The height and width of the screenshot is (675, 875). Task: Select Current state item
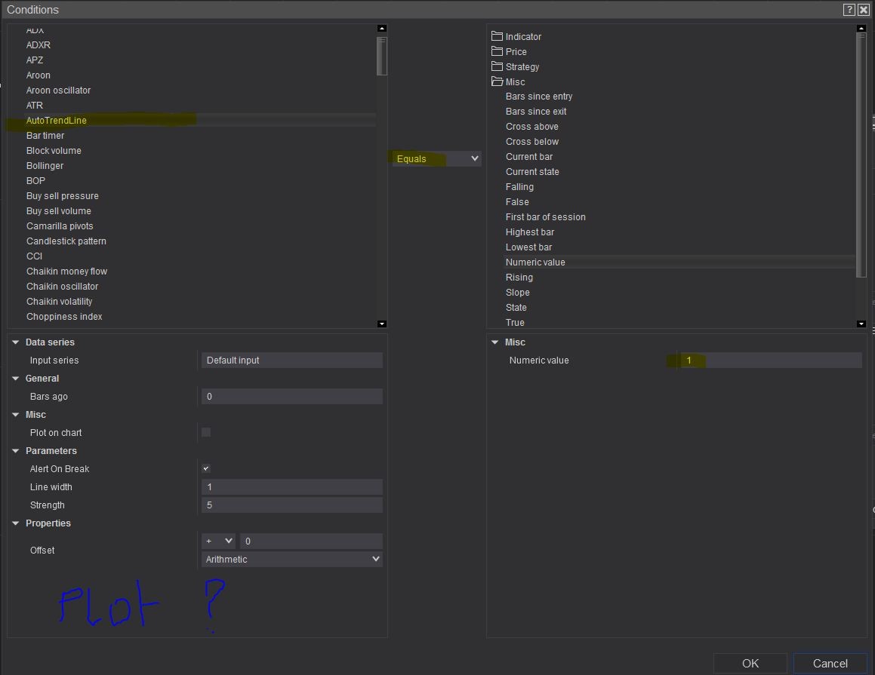click(x=532, y=172)
